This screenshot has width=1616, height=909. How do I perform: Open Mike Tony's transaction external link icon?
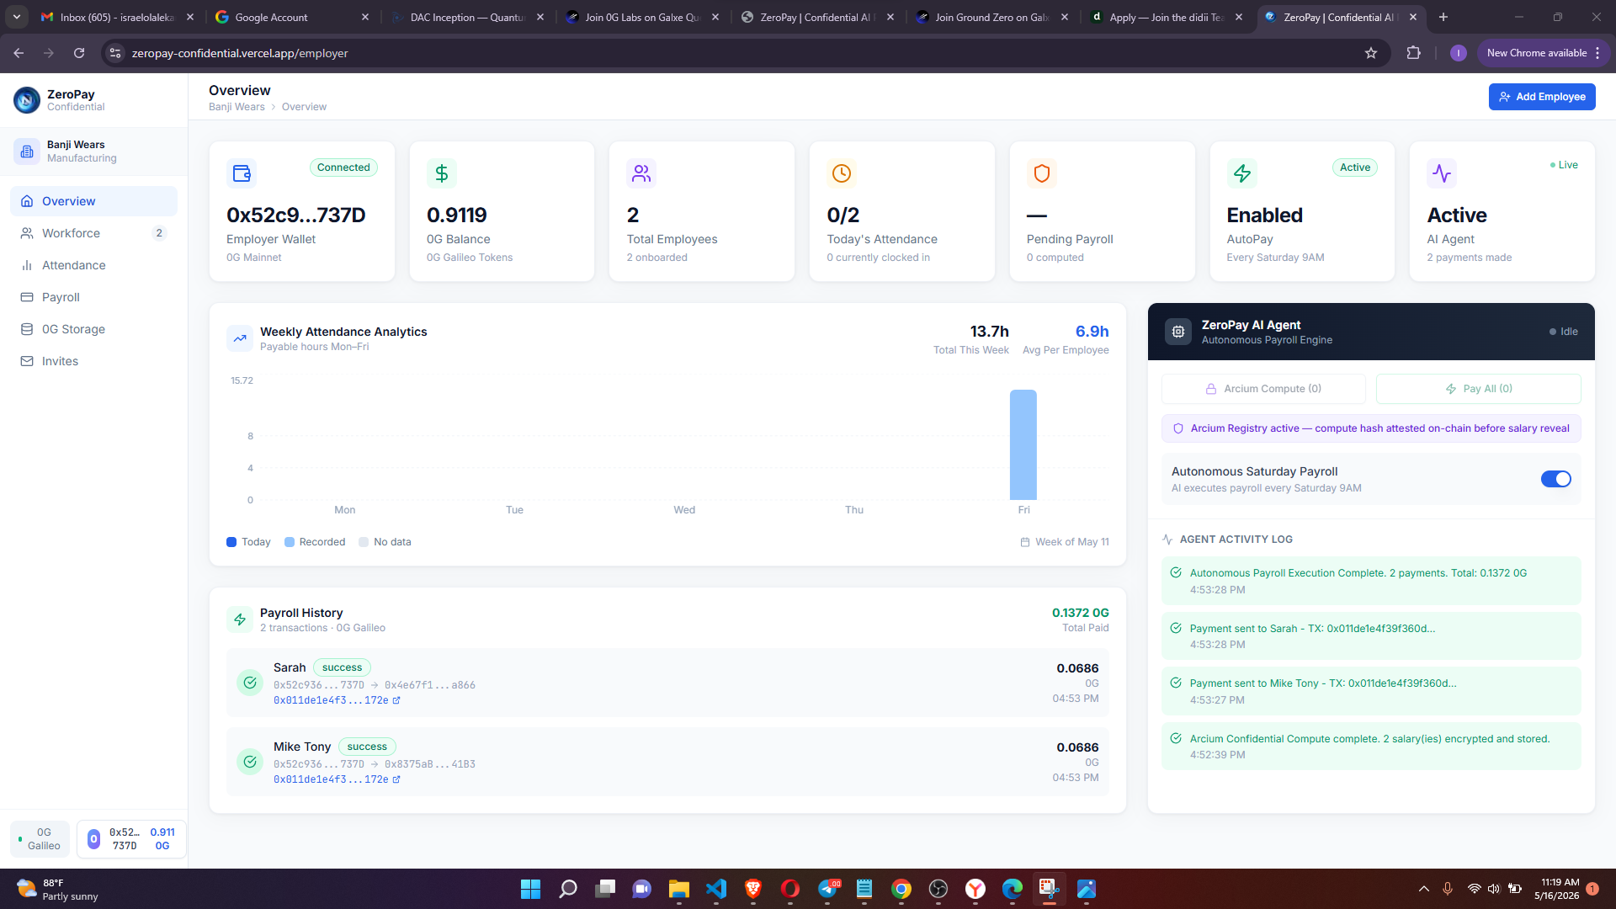[396, 779]
